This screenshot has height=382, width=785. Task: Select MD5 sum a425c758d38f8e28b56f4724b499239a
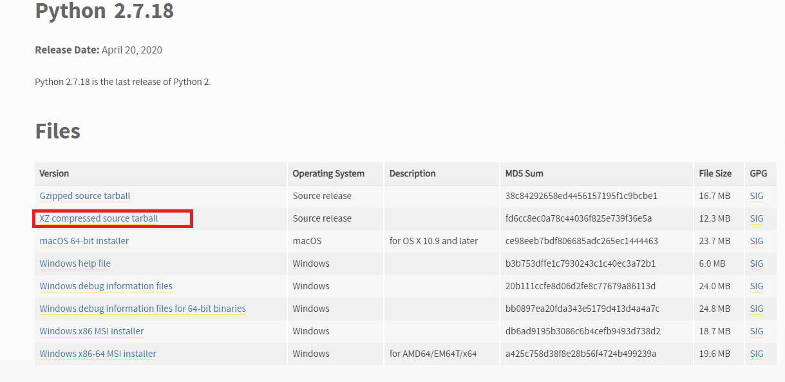coord(581,354)
